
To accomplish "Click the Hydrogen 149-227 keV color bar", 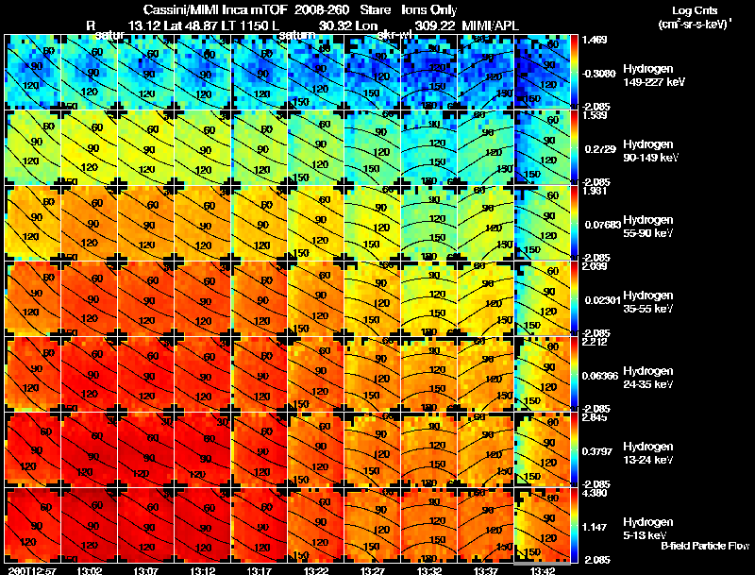I will coord(574,73).
